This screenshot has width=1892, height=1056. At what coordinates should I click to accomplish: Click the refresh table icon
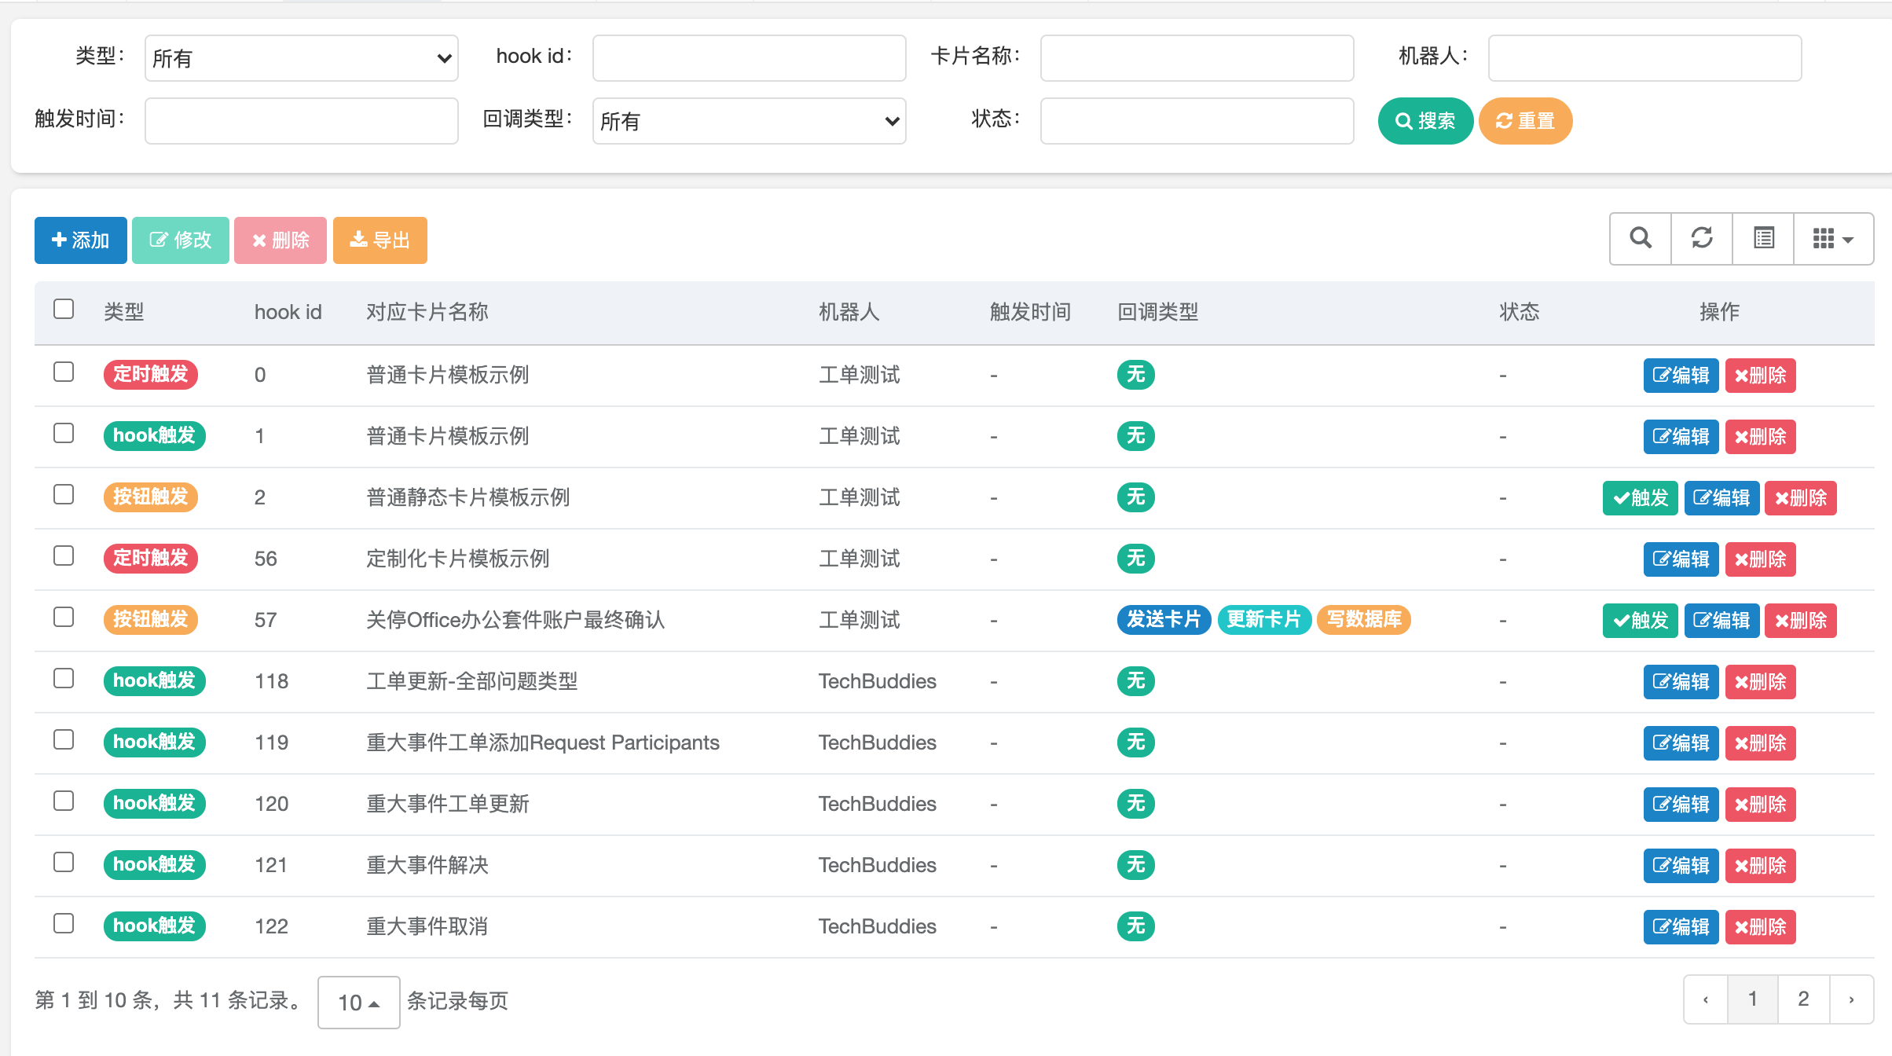click(1702, 238)
